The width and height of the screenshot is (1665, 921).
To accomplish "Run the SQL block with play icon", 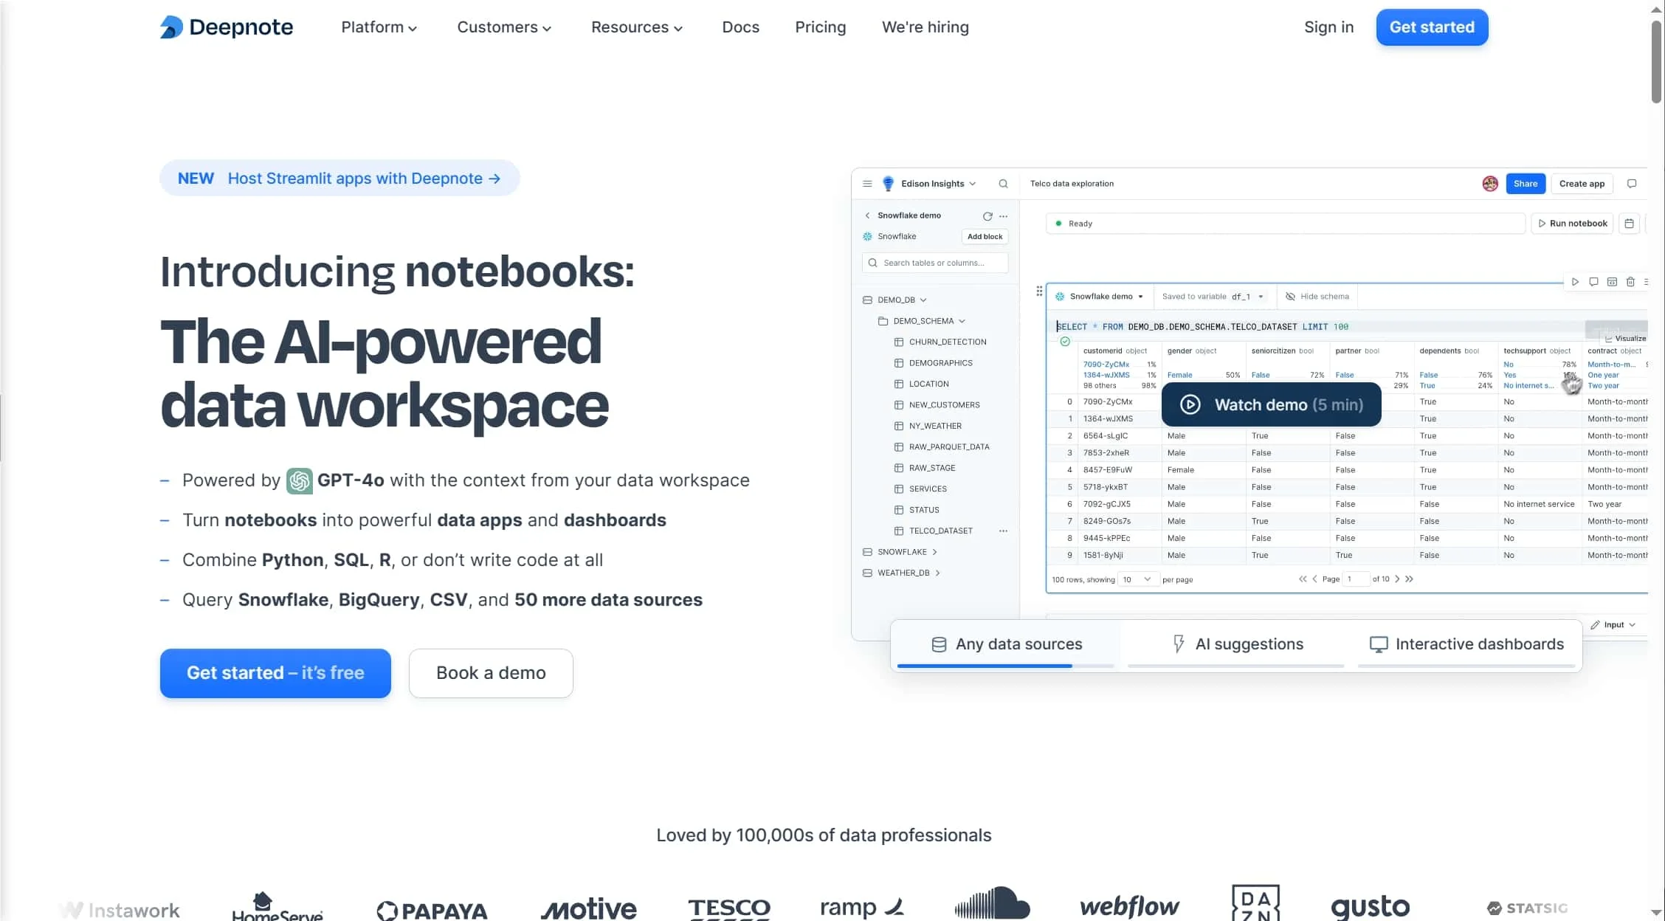I will 1575,282.
